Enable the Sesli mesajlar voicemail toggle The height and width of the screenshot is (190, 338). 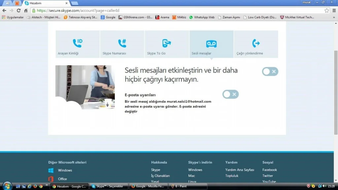(270, 72)
